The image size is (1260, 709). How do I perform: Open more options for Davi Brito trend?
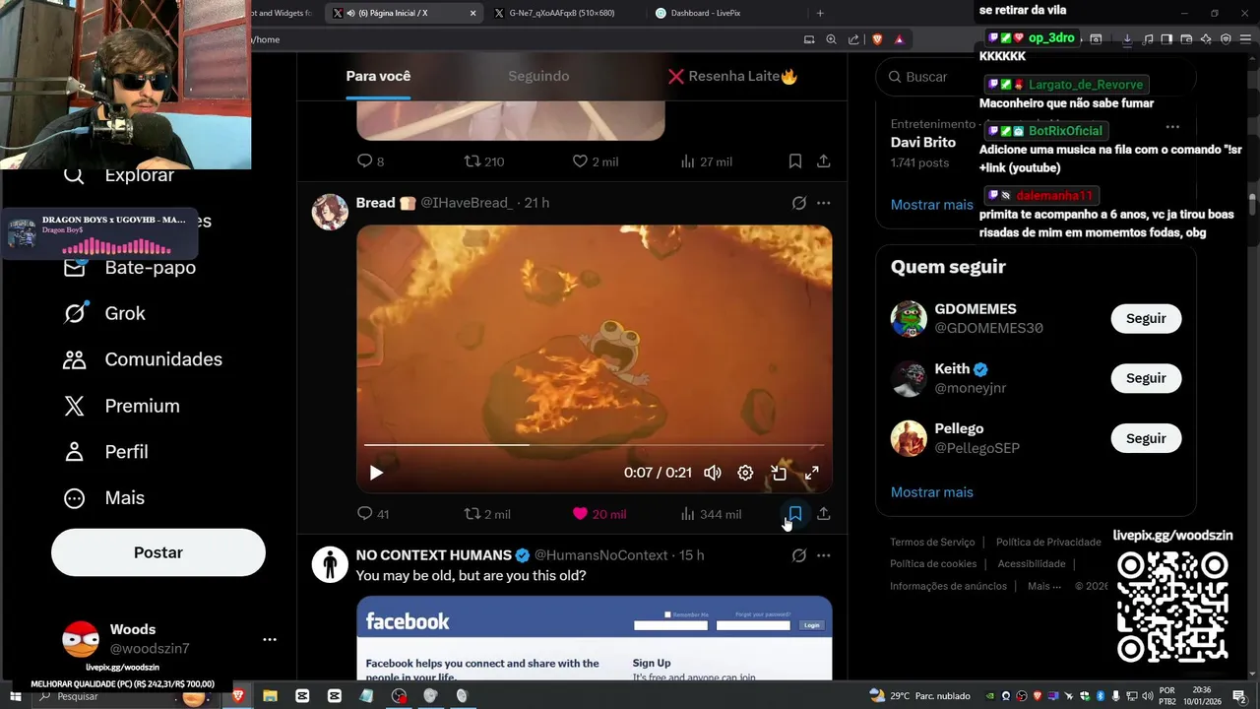[x=1172, y=127]
